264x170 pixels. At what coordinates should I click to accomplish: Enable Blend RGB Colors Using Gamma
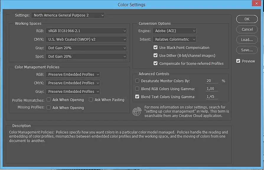[x=137, y=89]
